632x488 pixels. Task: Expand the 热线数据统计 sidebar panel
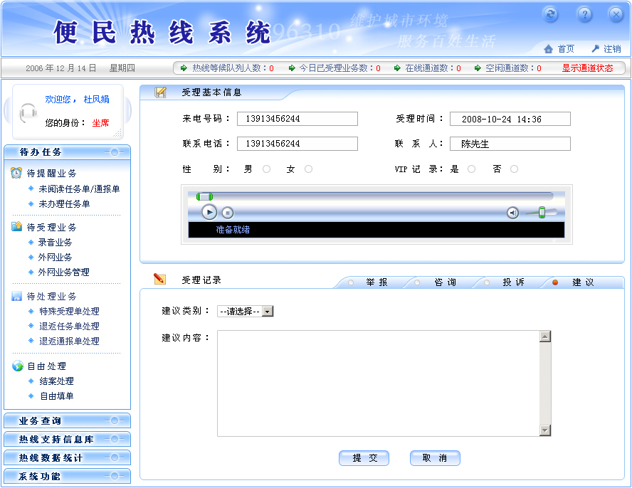tap(67, 457)
